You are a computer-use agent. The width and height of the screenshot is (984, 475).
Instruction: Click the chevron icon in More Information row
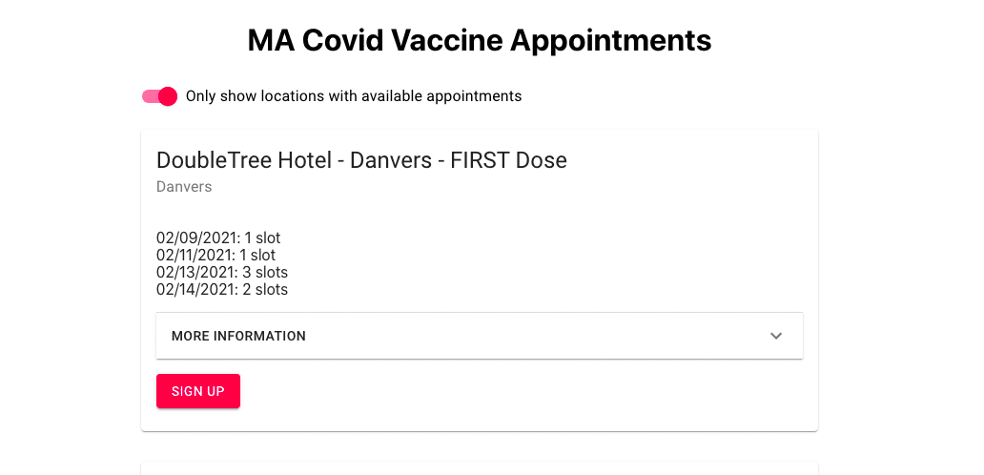(776, 336)
